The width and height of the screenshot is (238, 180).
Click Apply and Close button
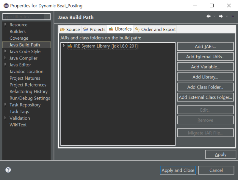tap(178, 170)
